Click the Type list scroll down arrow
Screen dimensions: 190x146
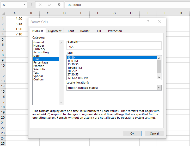click(x=159, y=77)
